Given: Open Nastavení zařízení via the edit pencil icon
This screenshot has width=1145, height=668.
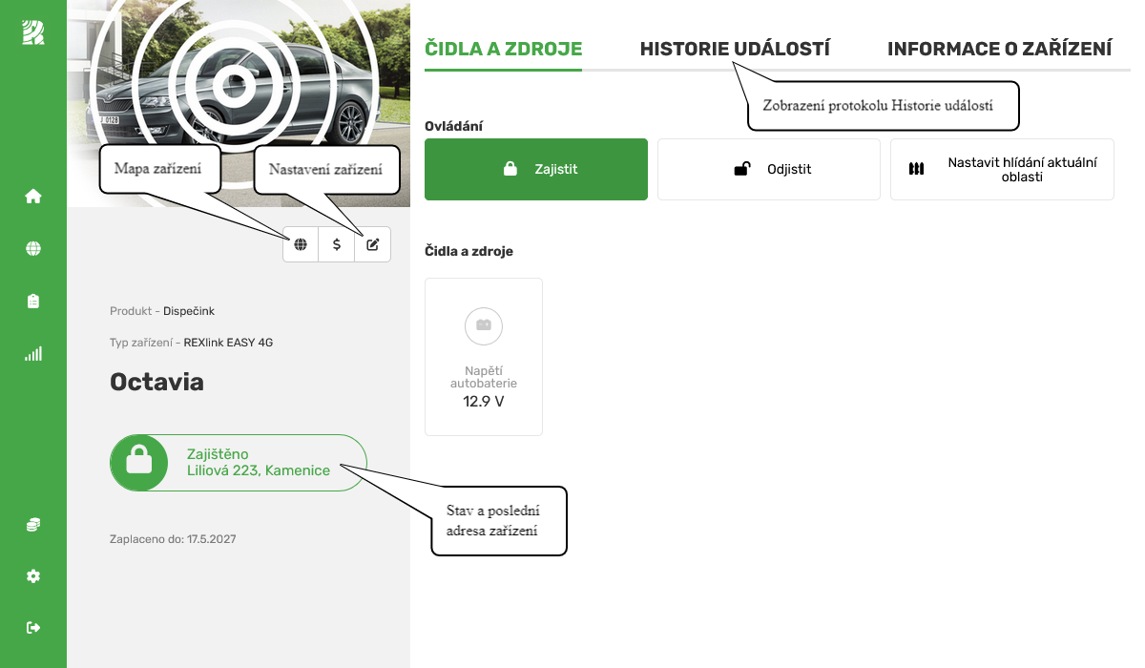Looking at the screenshot, I should (x=372, y=244).
